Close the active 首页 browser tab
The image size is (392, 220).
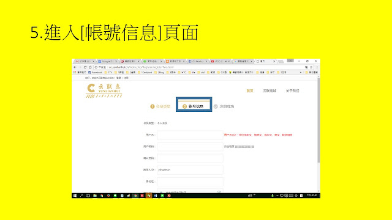[x=274, y=61]
